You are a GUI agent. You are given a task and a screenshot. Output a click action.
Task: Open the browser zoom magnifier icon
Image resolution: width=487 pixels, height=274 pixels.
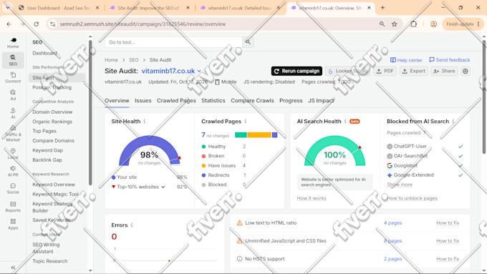tap(382, 24)
